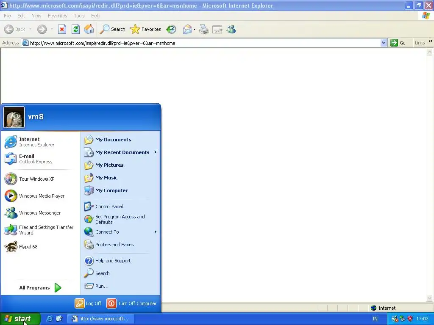The width and height of the screenshot is (434, 325).
Task: Select the microsoft.com taskbar button
Action: tap(101, 319)
